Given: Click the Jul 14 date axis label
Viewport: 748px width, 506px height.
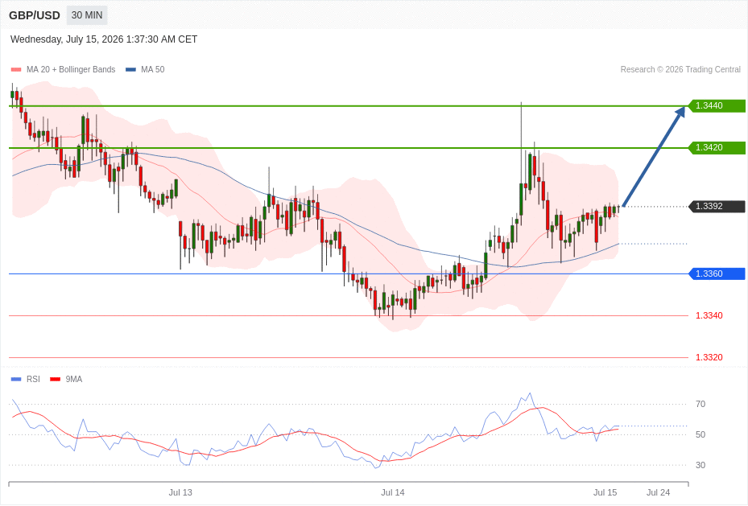Looking at the screenshot, I should pyautogui.click(x=393, y=492).
